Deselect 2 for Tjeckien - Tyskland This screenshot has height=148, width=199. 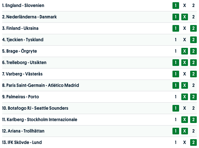[x=193, y=40]
